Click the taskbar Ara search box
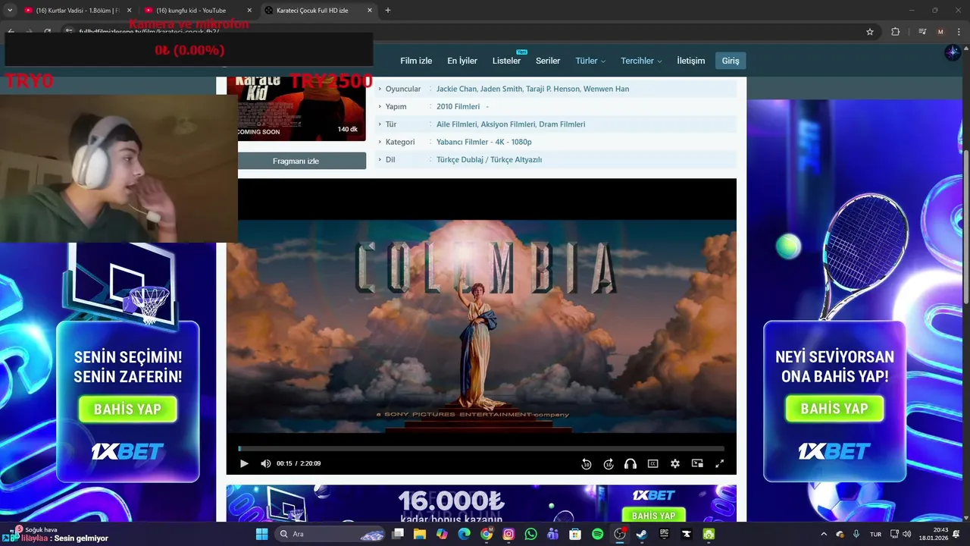 pyautogui.click(x=330, y=535)
